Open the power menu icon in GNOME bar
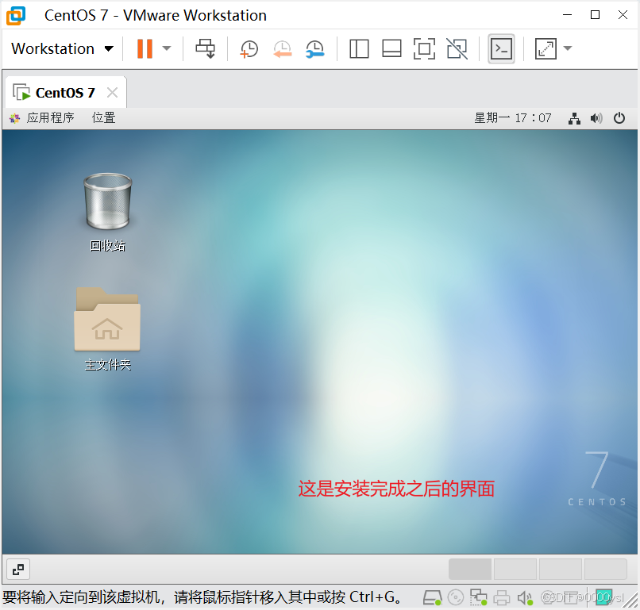Screen dimensions: 640x610 click(x=619, y=118)
